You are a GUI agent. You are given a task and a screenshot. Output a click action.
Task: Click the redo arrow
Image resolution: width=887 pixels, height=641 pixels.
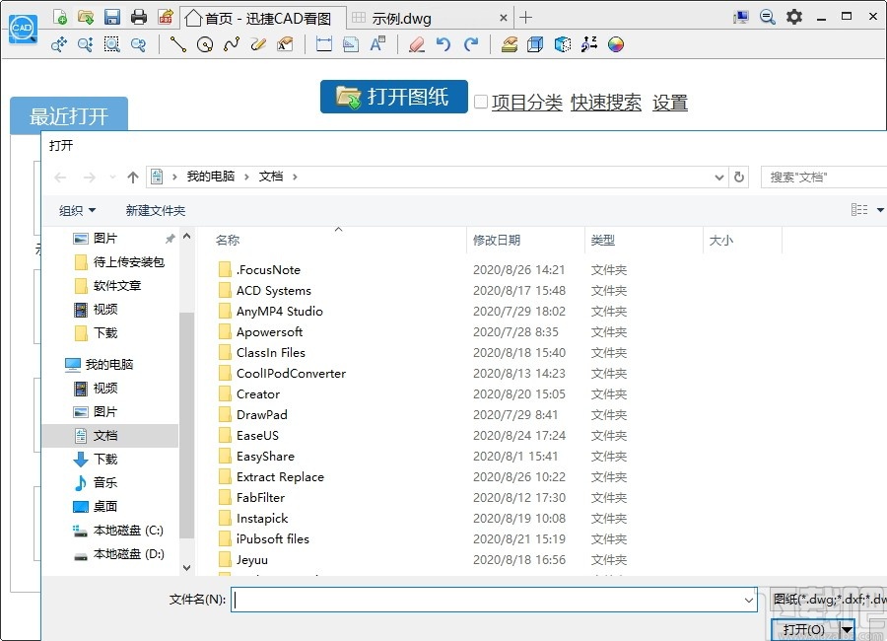471,44
